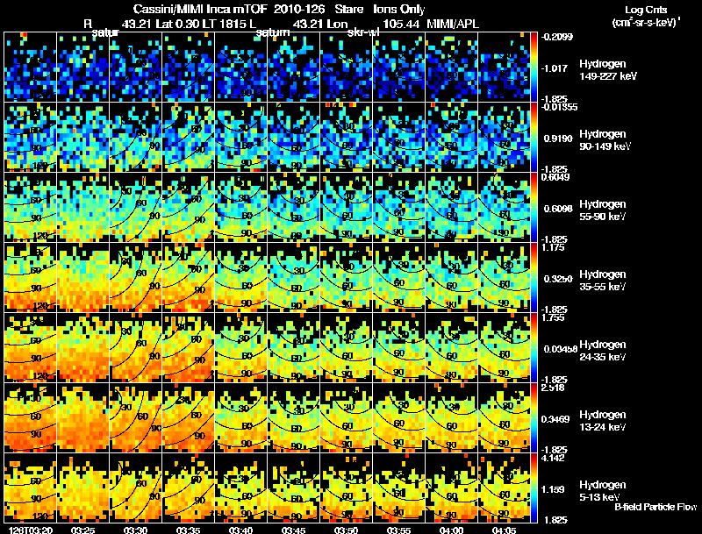Click the Hydrogen 149-227 keV row label
The height and width of the screenshot is (534, 702).
(607, 70)
